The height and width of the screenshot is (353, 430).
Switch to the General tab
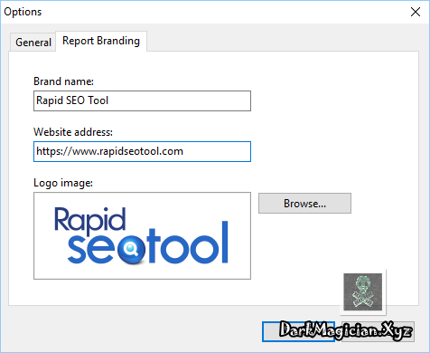[x=33, y=42]
